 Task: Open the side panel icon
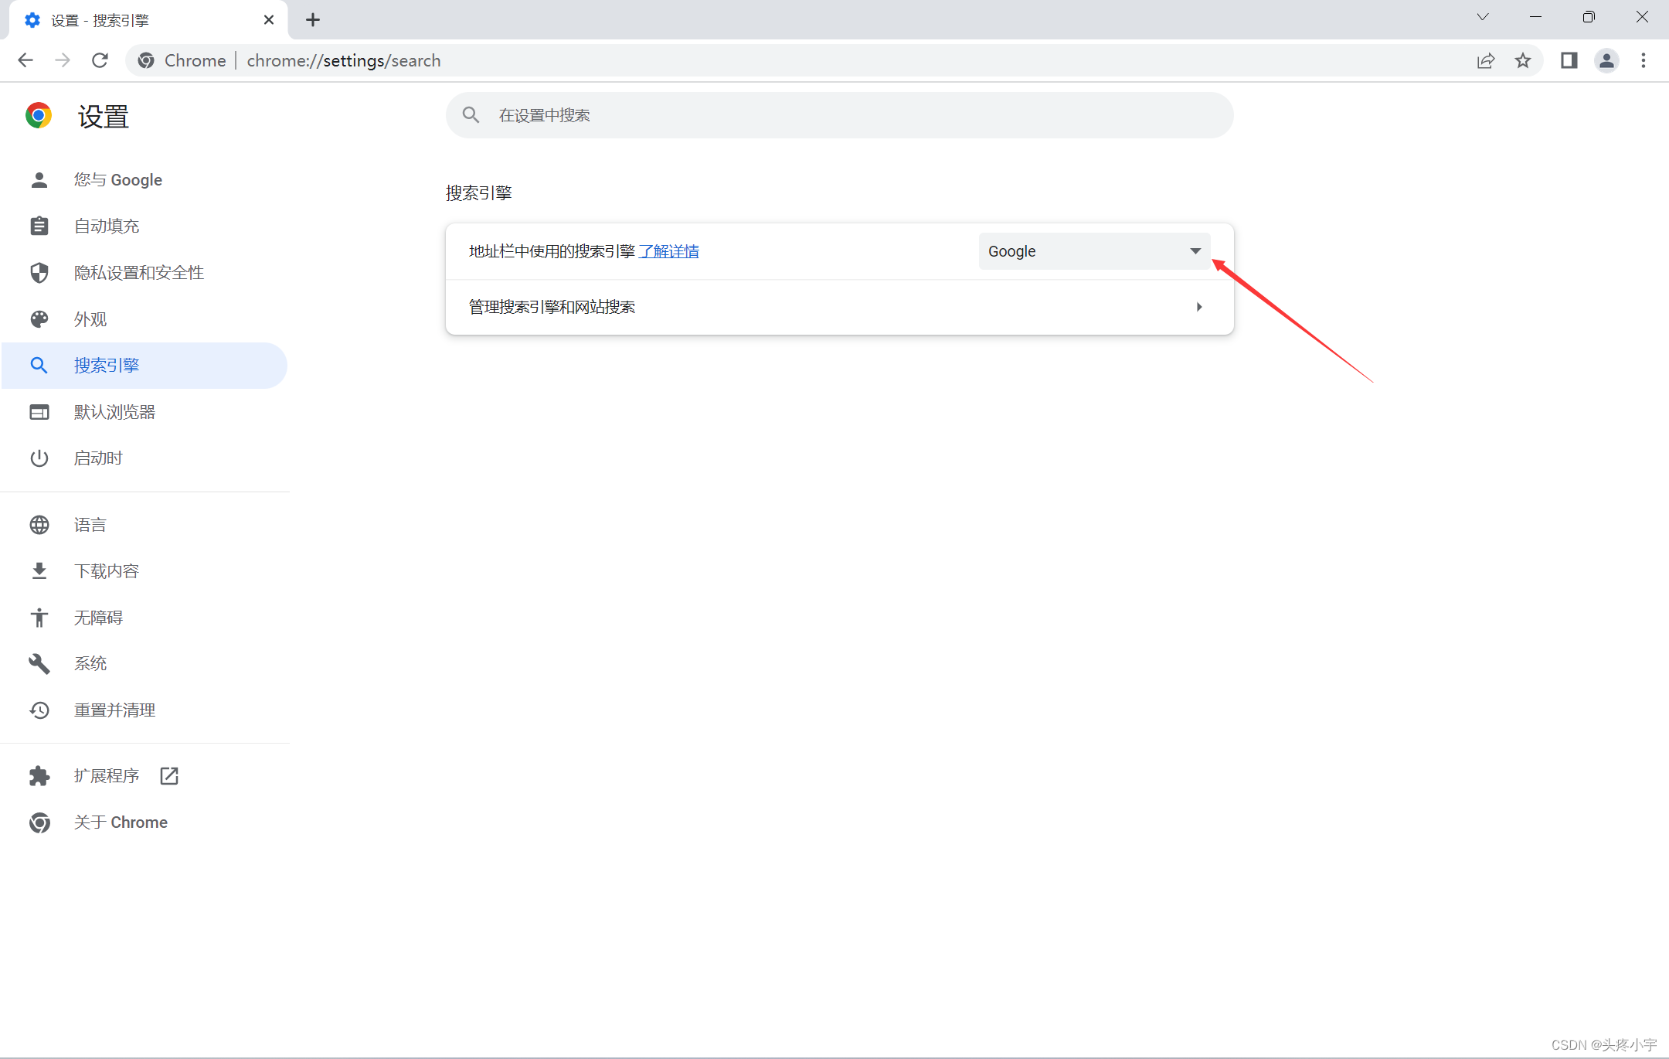(x=1569, y=60)
